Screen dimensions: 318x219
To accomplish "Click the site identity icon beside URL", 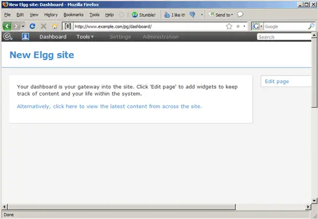I will [x=68, y=27].
